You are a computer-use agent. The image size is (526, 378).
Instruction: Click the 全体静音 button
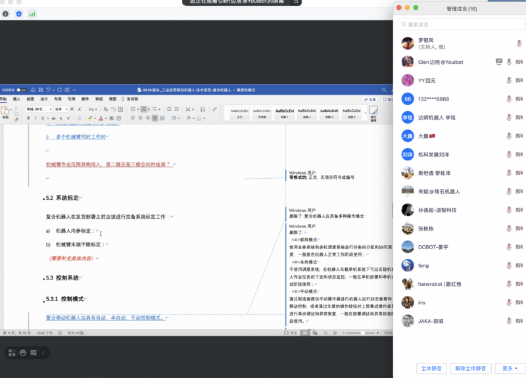tap(431, 368)
